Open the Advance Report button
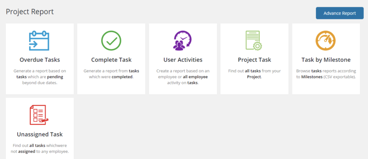Viewport: 368px width, 159px height. pos(340,13)
